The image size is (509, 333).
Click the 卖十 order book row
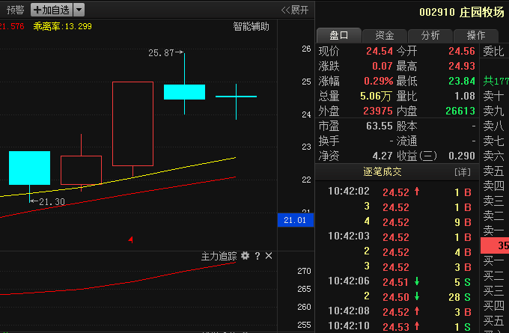pyautogui.click(x=493, y=96)
